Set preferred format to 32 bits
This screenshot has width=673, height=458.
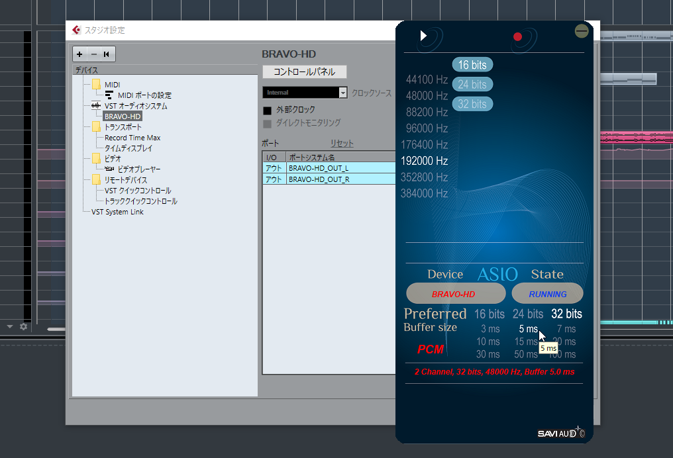point(566,314)
